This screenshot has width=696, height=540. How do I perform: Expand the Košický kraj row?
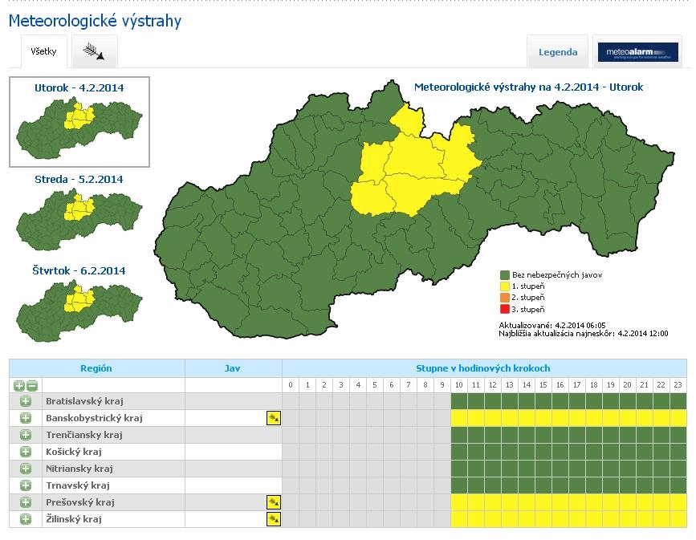click(x=26, y=452)
